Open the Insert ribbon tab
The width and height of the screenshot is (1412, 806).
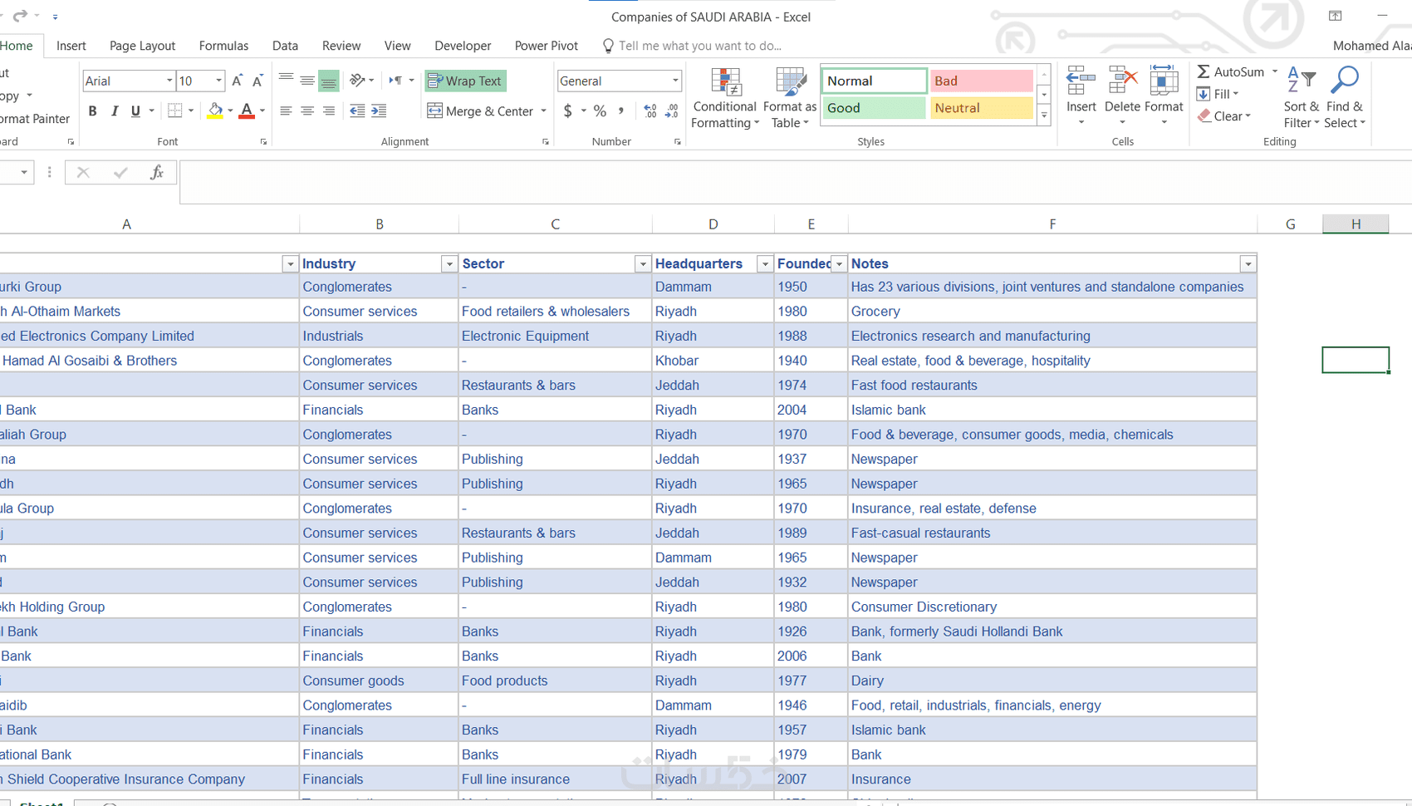(71, 46)
